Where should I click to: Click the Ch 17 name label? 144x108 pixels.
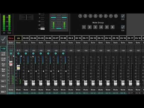(x=130, y=38)
